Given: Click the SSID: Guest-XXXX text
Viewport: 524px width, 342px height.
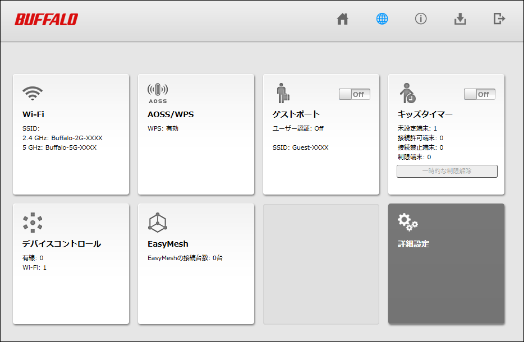Looking at the screenshot, I should 301,147.
